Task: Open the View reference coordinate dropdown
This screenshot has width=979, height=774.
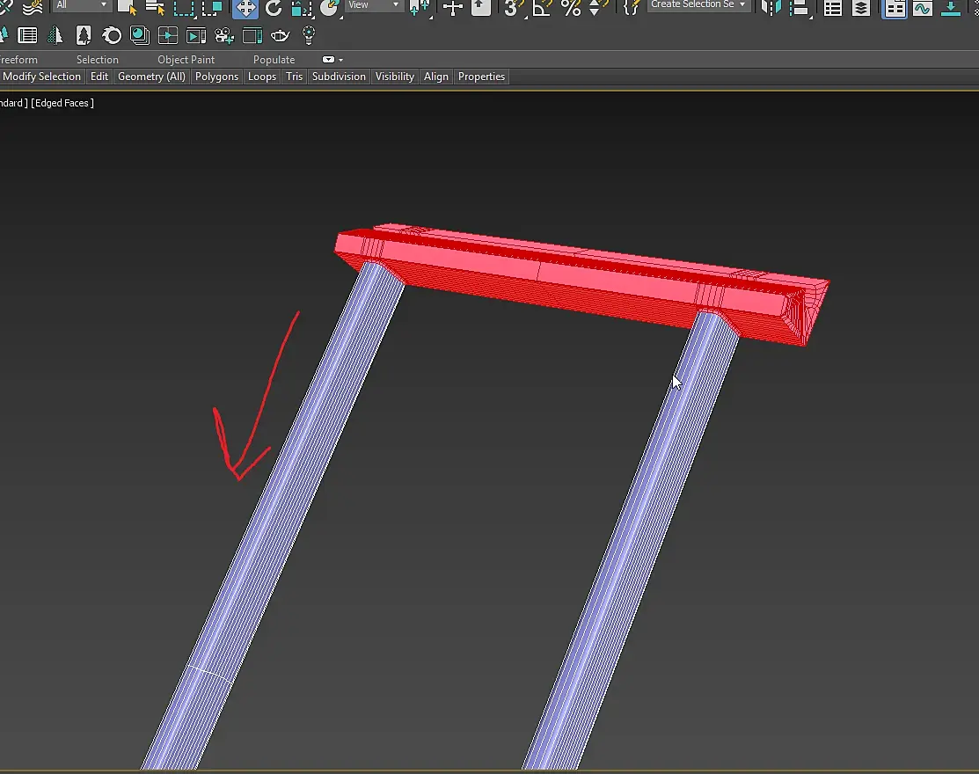Action: [373, 5]
